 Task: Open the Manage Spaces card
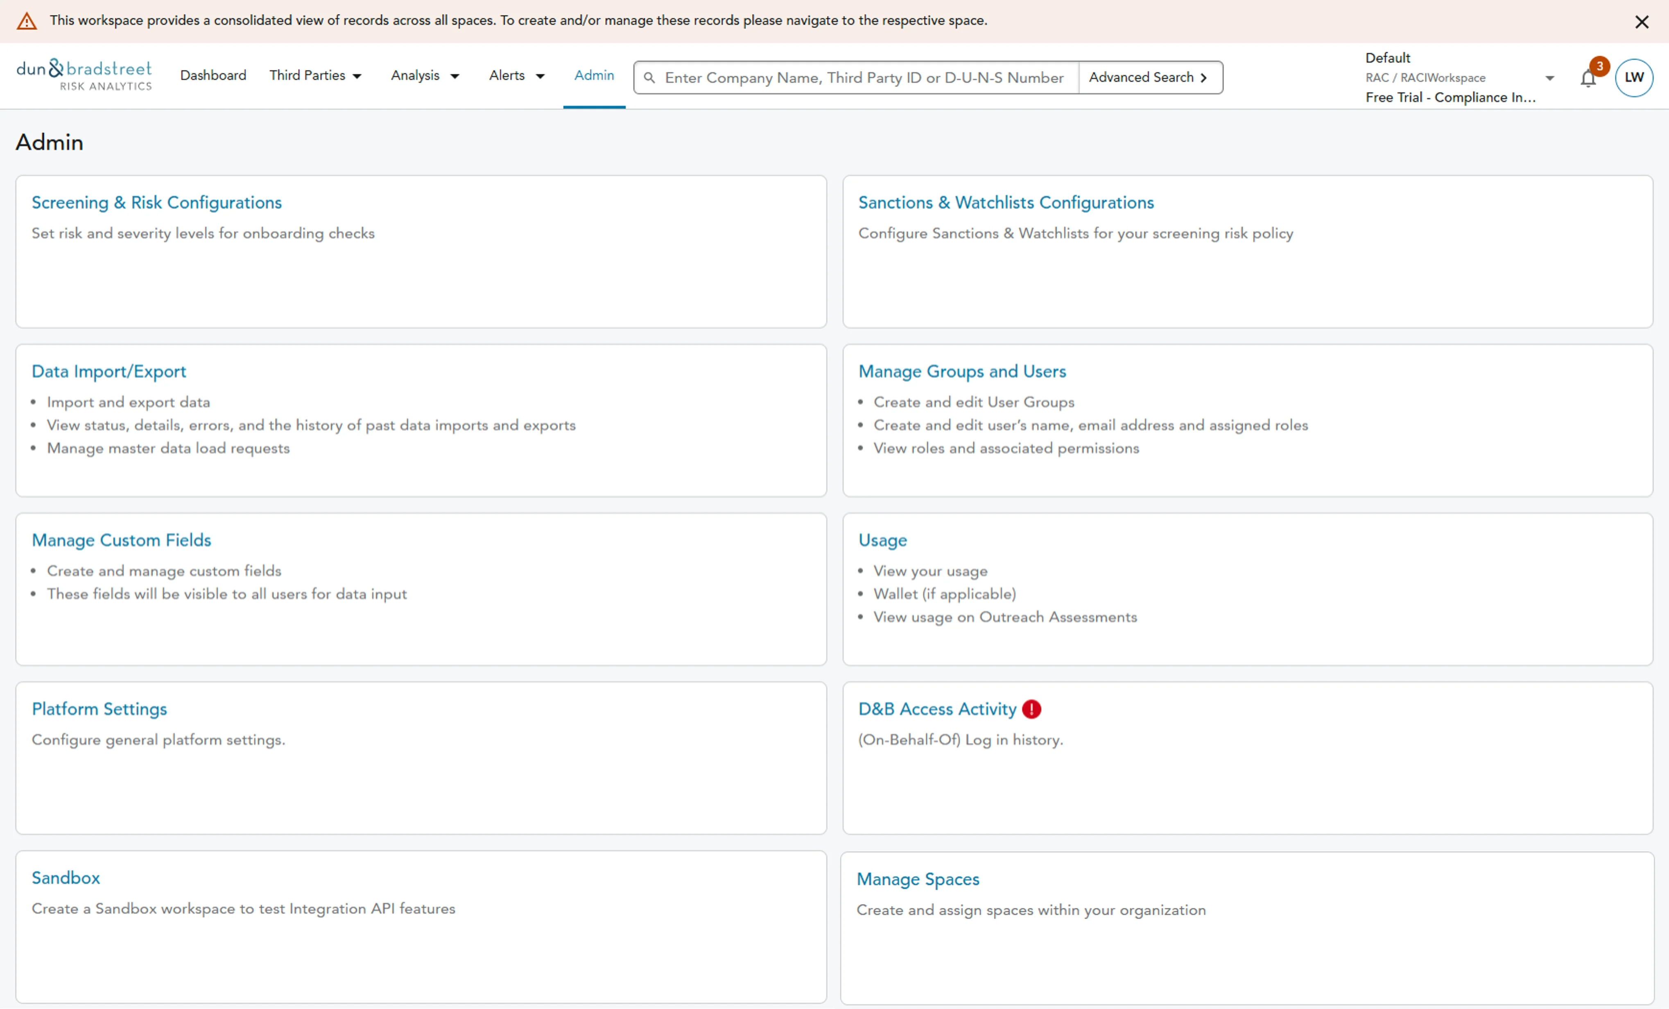click(x=917, y=879)
